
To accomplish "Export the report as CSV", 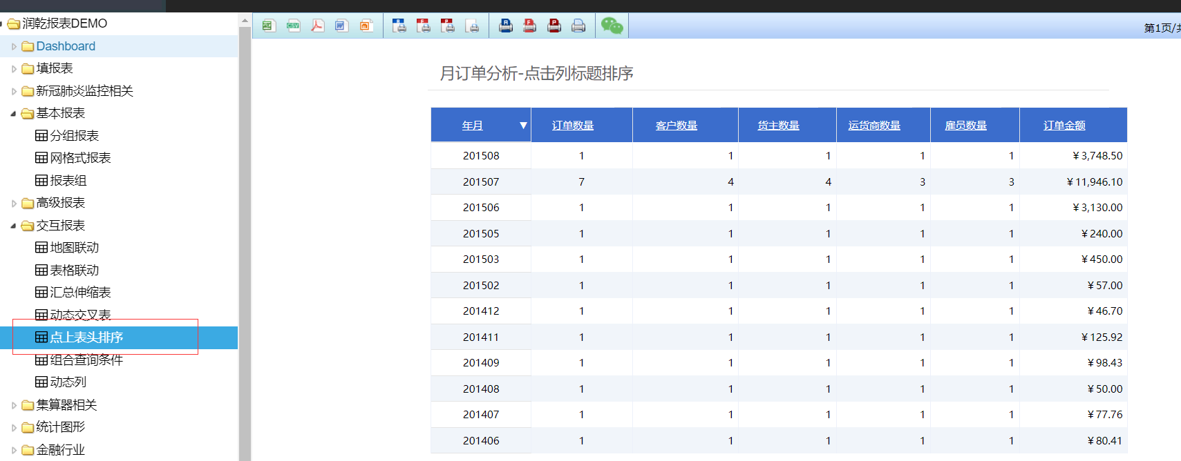I will 293,26.
